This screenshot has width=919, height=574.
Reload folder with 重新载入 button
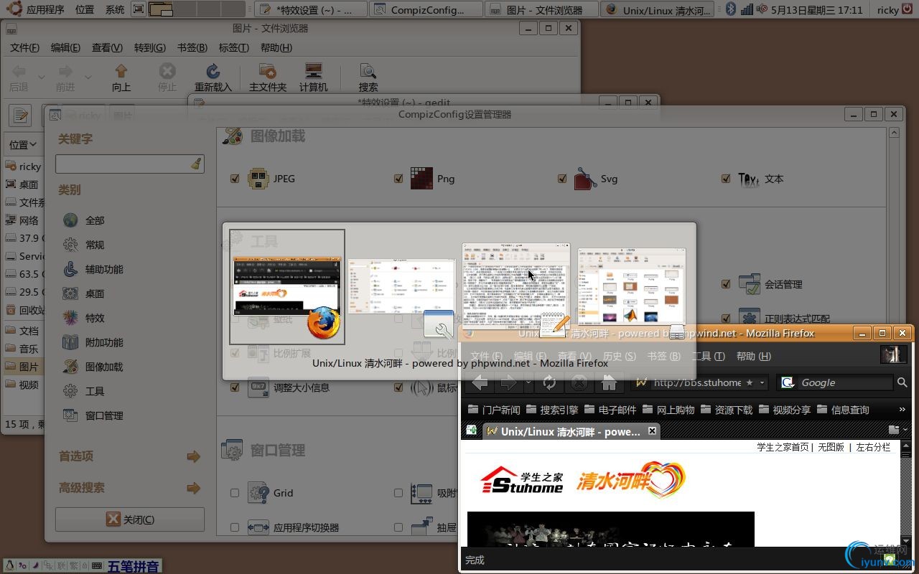[213, 77]
